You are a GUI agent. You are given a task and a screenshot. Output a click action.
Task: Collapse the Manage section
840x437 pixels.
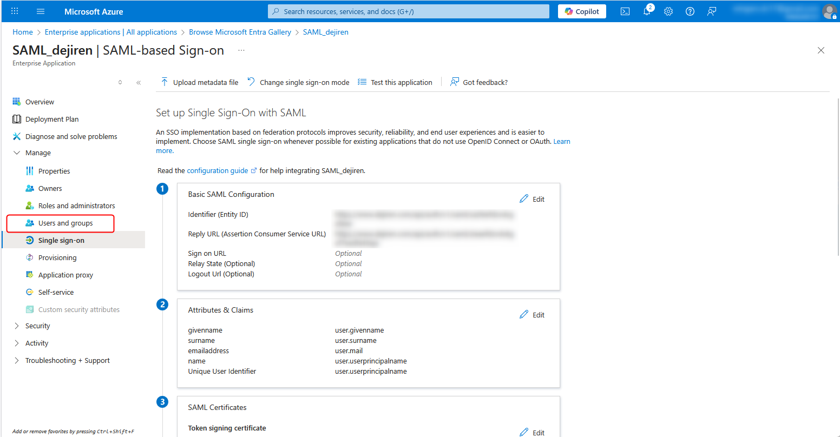(x=17, y=153)
